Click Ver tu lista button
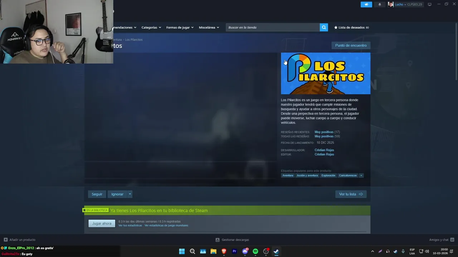The height and width of the screenshot is (257, 458). point(351,194)
